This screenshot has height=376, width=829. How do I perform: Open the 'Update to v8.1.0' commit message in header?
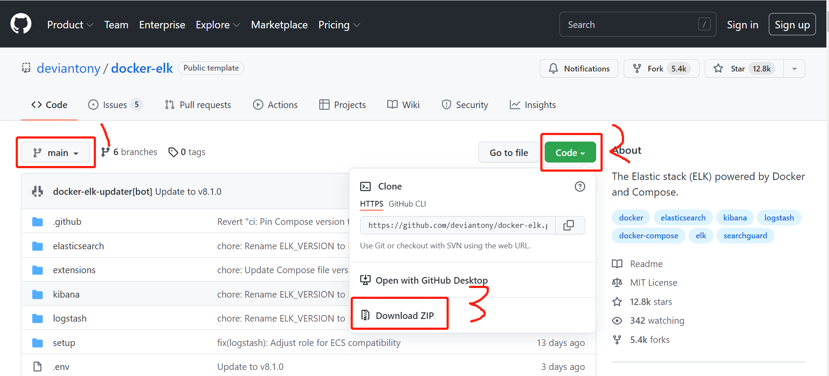coord(188,192)
